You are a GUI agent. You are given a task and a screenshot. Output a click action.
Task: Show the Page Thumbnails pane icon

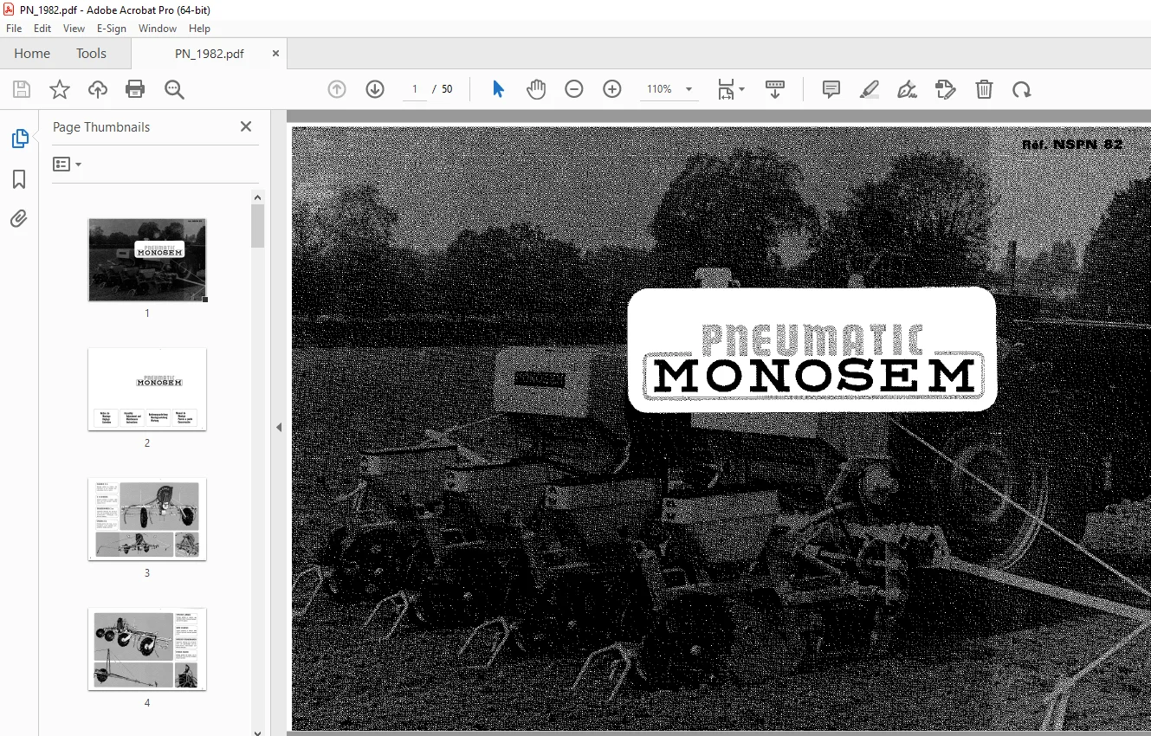click(x=19, y=139)
